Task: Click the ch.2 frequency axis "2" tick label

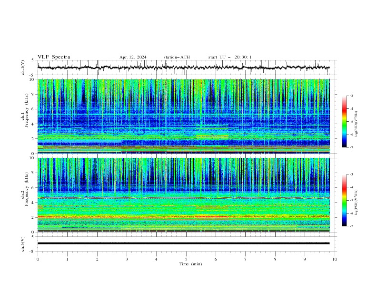Action: point(33,217)
